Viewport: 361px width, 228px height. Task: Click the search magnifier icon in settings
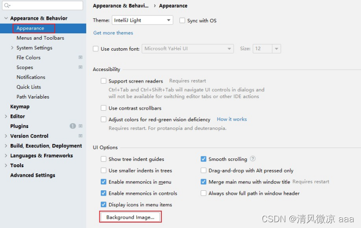[7, 5]
